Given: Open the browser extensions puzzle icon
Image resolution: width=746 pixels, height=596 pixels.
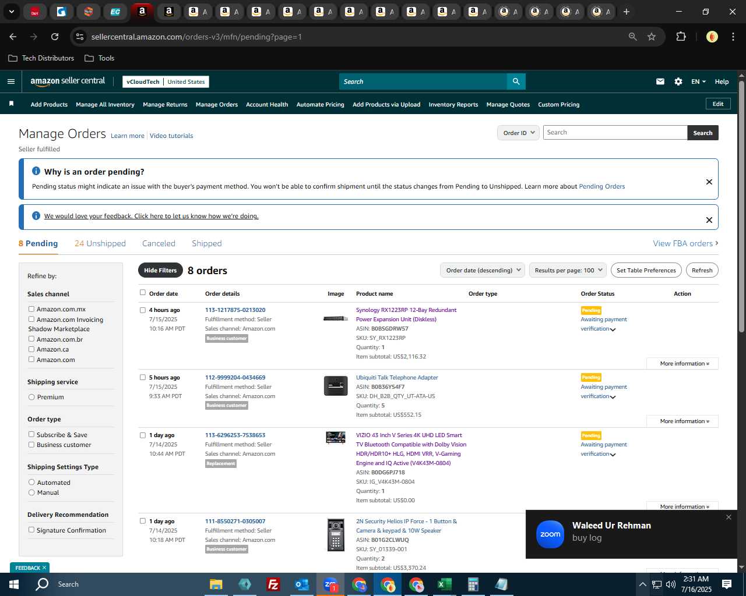Looking at the screenshot, I should 681,37.
